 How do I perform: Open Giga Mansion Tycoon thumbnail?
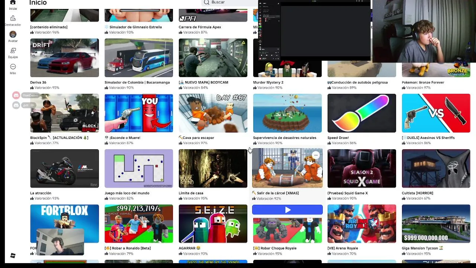point(436,224)
